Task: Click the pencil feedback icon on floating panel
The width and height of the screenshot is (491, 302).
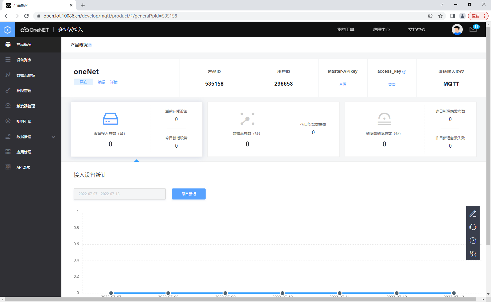Action: coord(473,214)
